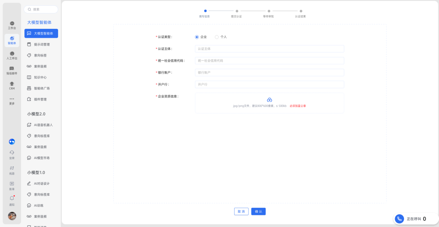Open the 坐席 agent headset icon
Image resolution: width=439 pixels, height=227 pixels.
click(x=12, y=153)
